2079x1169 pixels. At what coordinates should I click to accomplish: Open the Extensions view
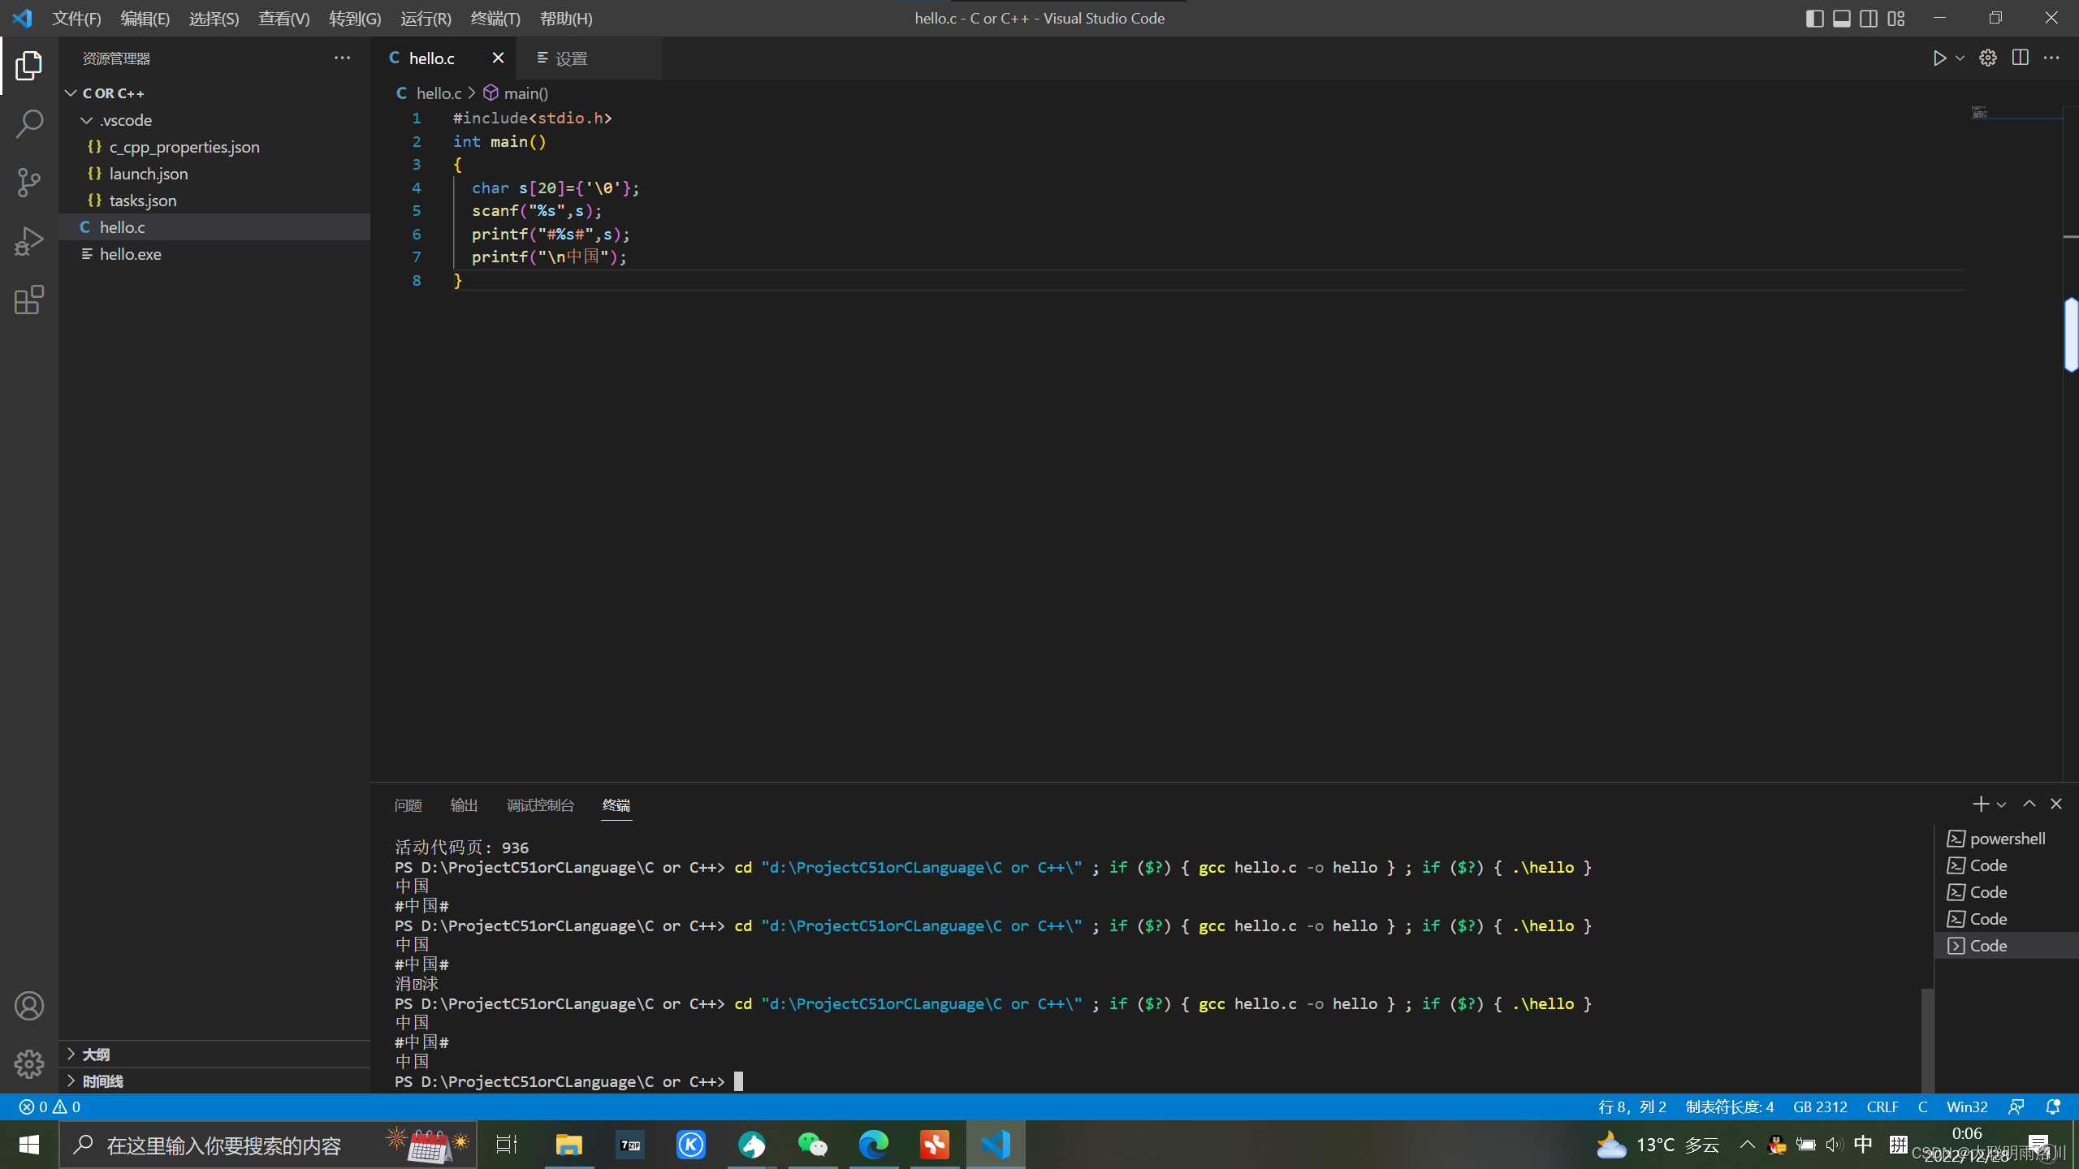[29, 300]
